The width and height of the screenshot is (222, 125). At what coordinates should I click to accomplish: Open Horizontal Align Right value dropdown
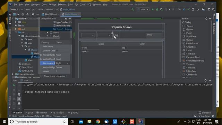point(68,63)
